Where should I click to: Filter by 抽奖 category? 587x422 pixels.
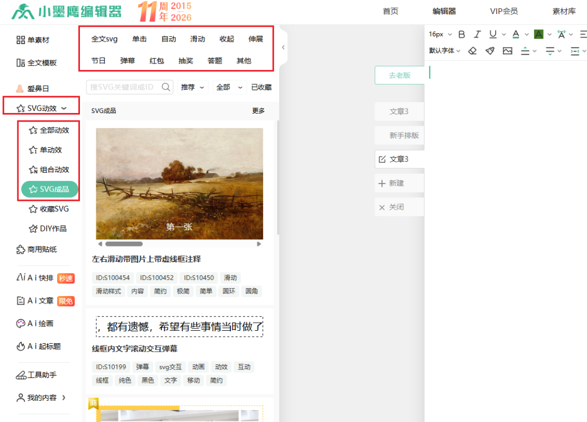click(186, 61)
